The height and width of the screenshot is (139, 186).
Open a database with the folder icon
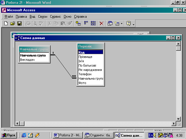pyautogui.click(x=13, y=23)
